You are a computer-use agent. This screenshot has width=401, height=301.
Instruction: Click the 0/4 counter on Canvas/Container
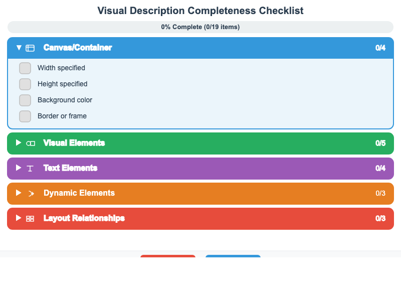click(381, 48)
